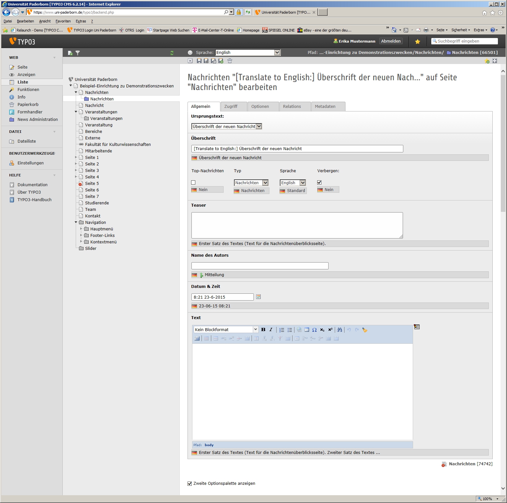Open date picker calendar icon
The width and height of the screenshot is (507, 503).
[x=258, y=297]
